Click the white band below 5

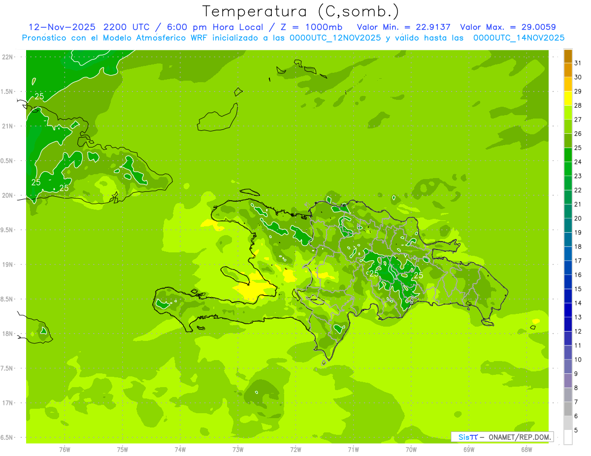pos(568,437)
